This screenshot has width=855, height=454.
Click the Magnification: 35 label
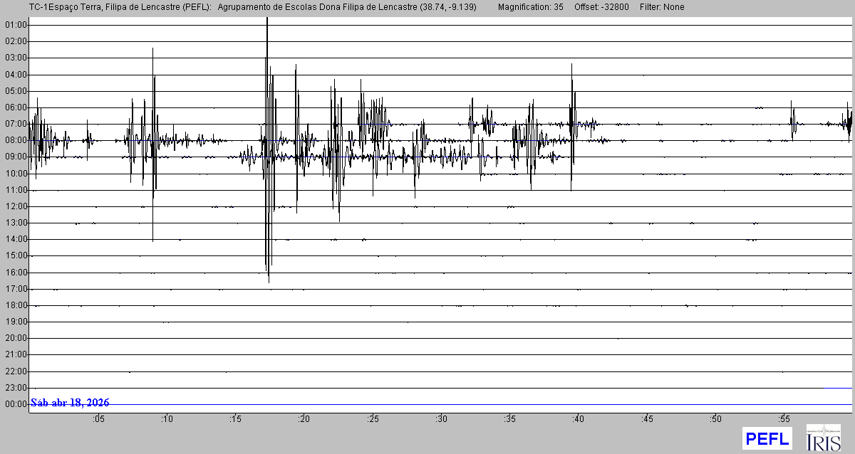tap(530, 7)
